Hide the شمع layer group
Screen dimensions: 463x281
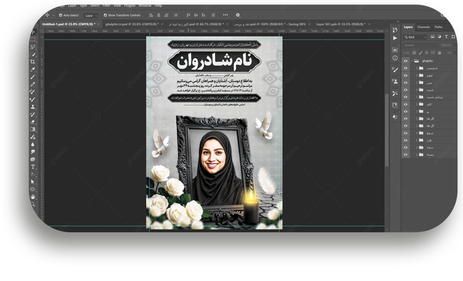tap(406, 133)
